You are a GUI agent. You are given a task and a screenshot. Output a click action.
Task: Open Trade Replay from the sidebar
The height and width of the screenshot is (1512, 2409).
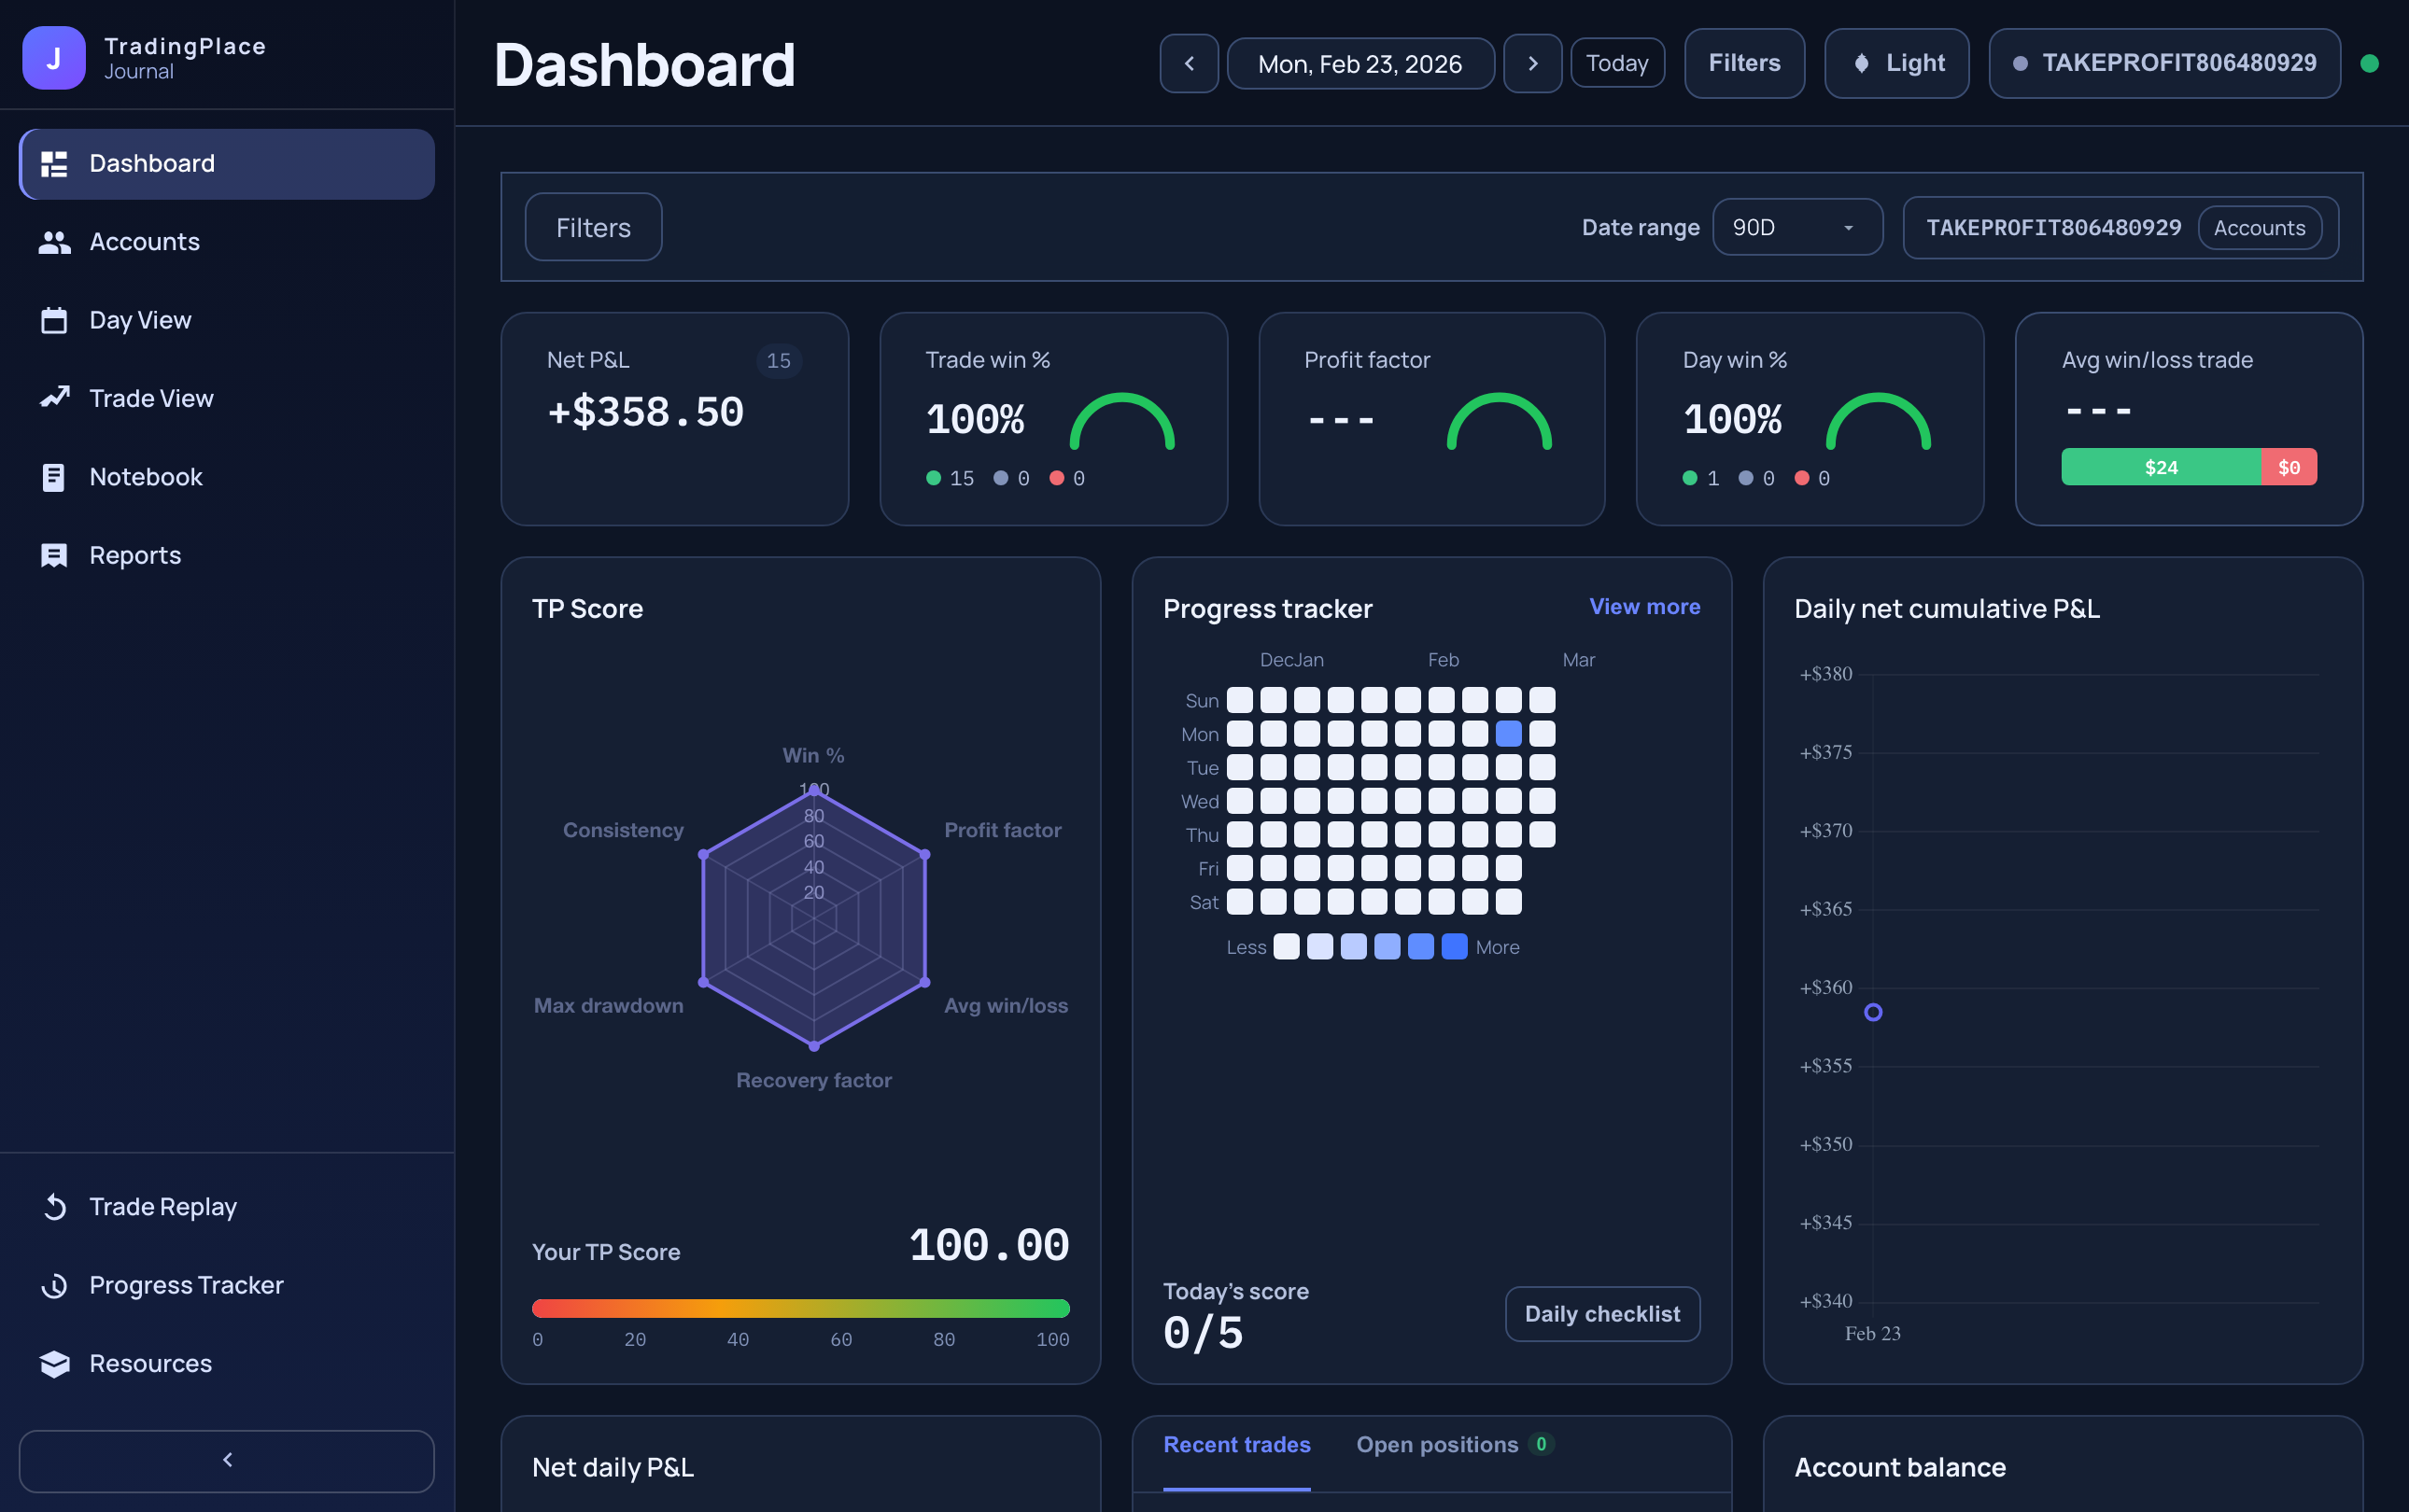(x=54, y=1206)
